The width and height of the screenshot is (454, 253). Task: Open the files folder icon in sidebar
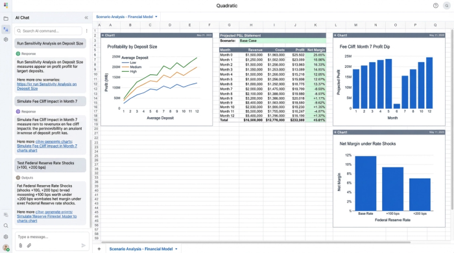[6, 19]
